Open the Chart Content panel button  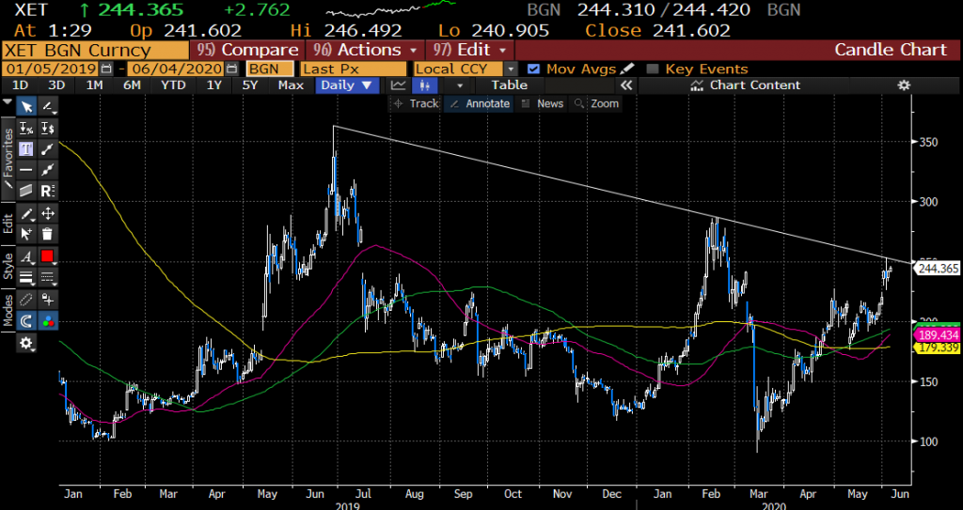coord(745,85)
